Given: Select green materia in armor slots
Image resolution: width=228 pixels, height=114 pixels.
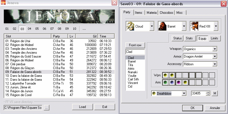Looking at the screenshot, I should (x=165, y=82).
